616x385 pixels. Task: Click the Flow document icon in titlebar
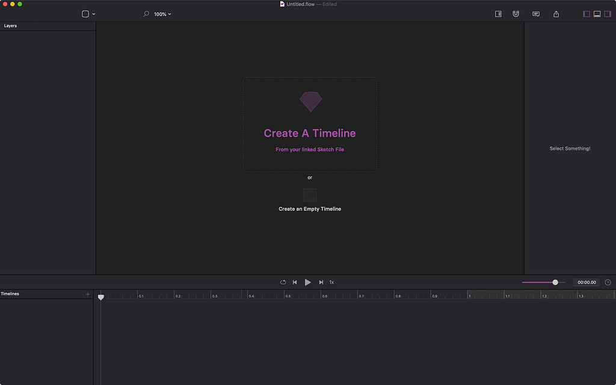(x=282, y=4)
